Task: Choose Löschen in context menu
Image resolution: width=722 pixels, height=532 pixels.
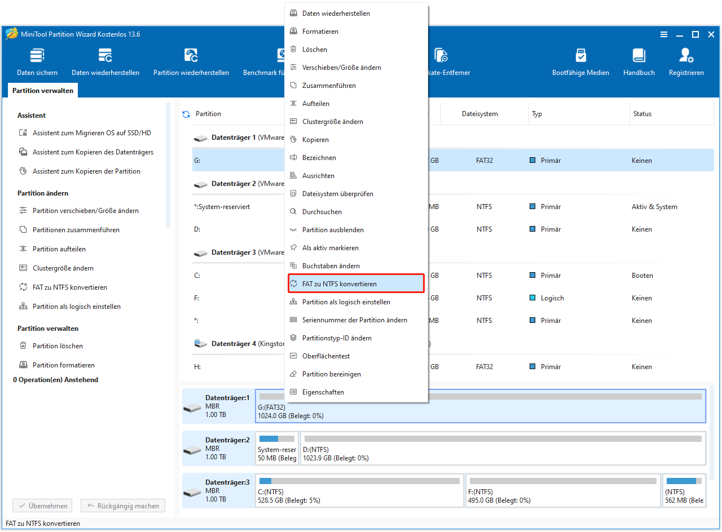Action: [x=356, y=50]
